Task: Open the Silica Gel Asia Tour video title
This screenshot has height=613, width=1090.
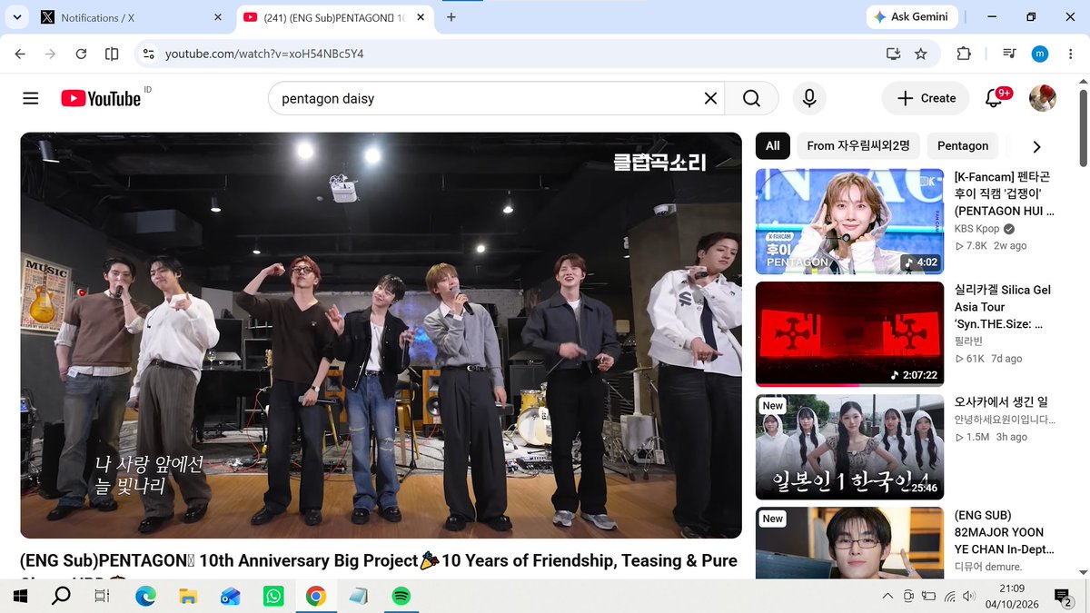Action: click(x=1003, y=307)
